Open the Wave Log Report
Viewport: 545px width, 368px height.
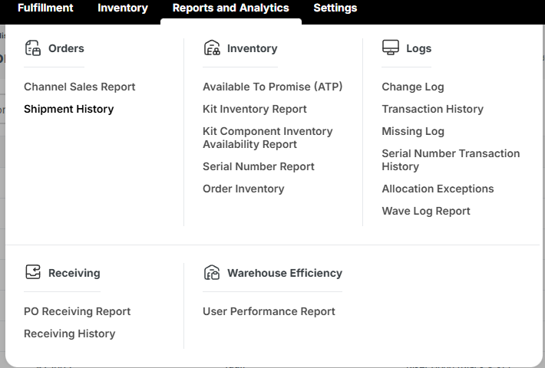(426, 211)
